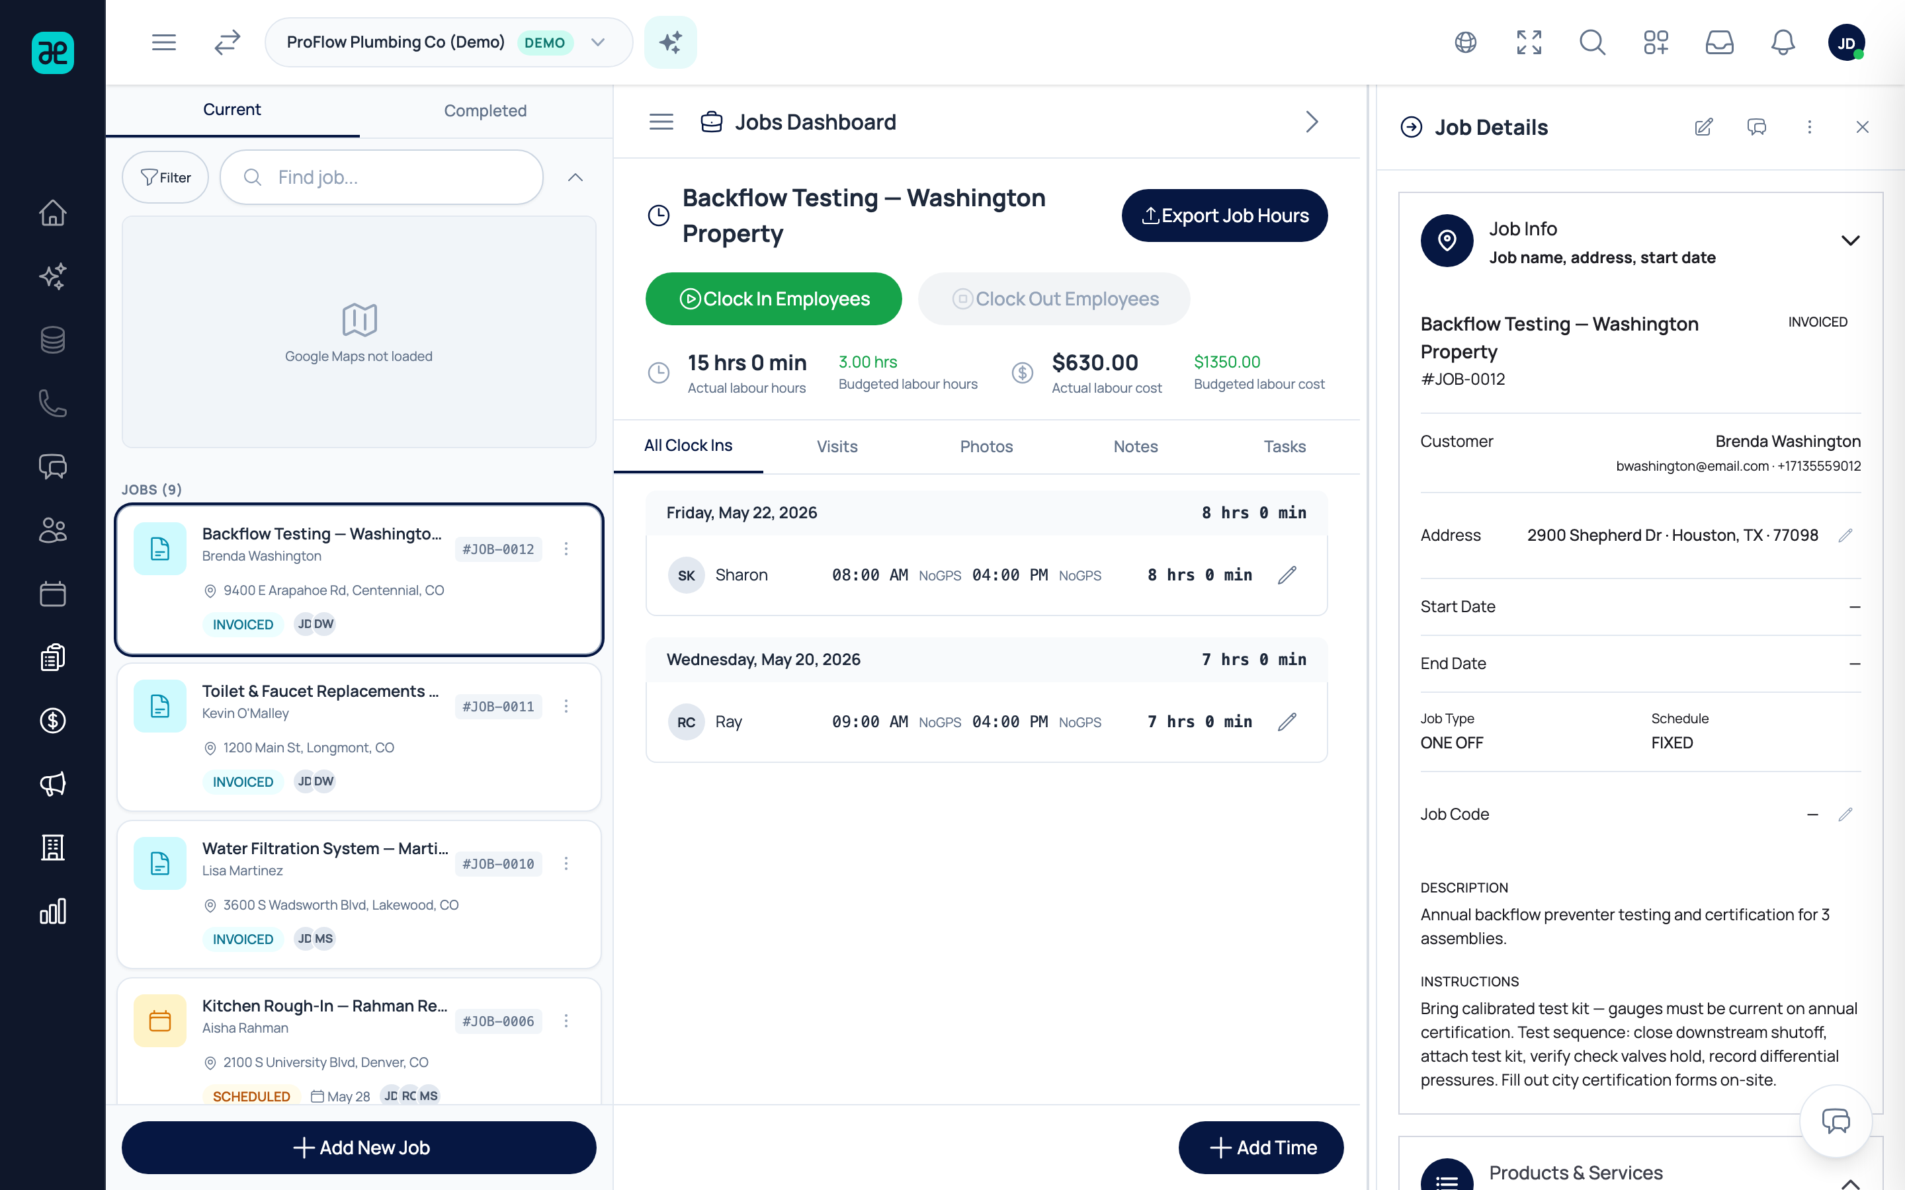Select the Tasks tab
This screenshot has width=1905, height=1190.
tap(1285, 447)
